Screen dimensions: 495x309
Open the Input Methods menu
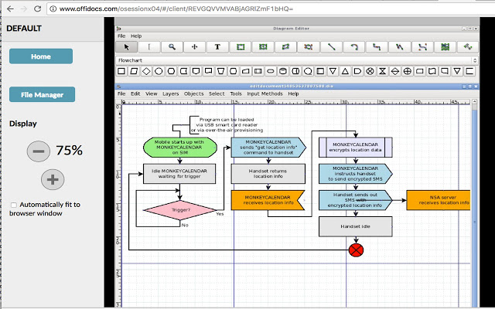pos(265,93)
